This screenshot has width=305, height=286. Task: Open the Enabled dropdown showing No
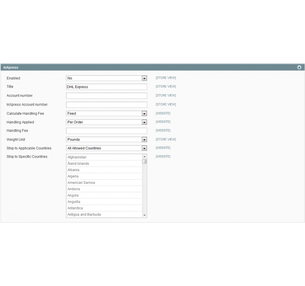click(106, 78)
